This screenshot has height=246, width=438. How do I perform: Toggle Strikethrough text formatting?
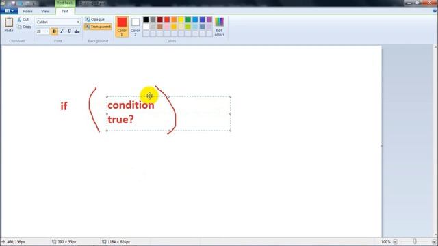77,31
